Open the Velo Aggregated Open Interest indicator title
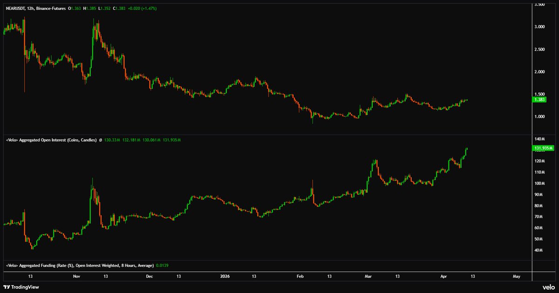This screenshot has width=559, height=293. click(x=50, y=140)
